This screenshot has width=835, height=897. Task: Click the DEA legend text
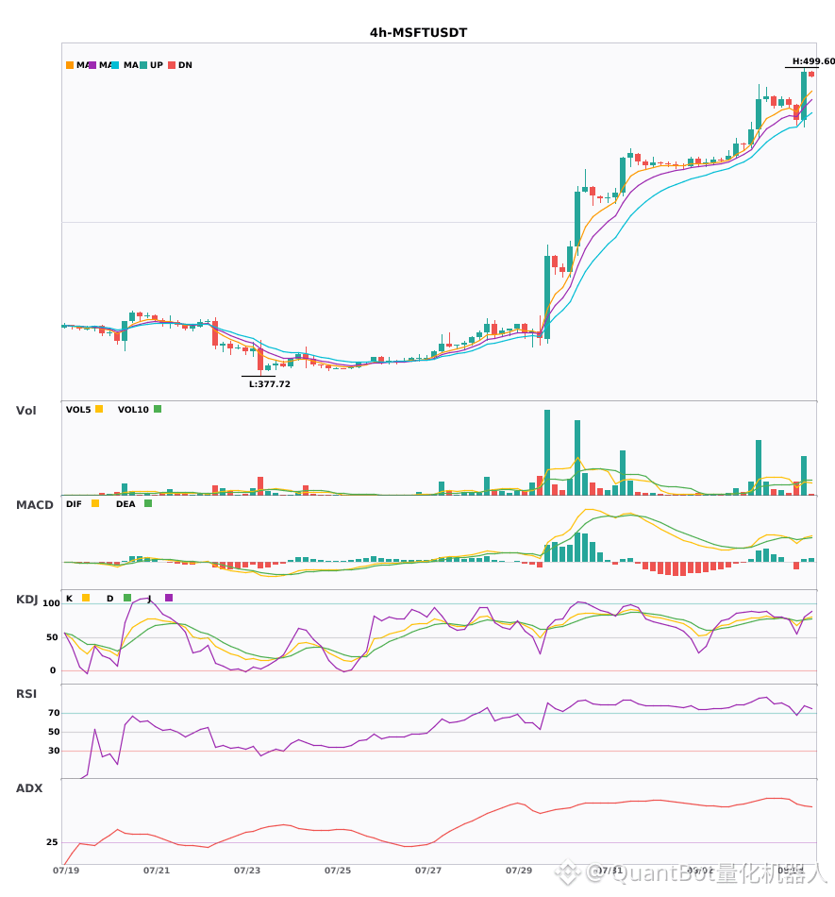[x=125, y=504]
